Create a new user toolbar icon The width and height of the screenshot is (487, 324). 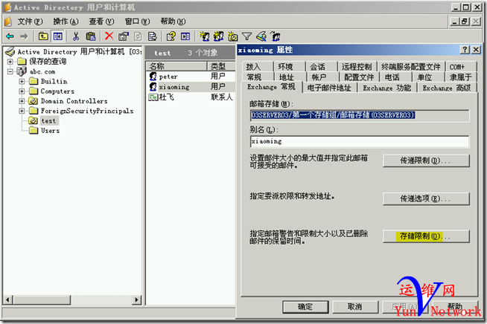tap(204, 36)
